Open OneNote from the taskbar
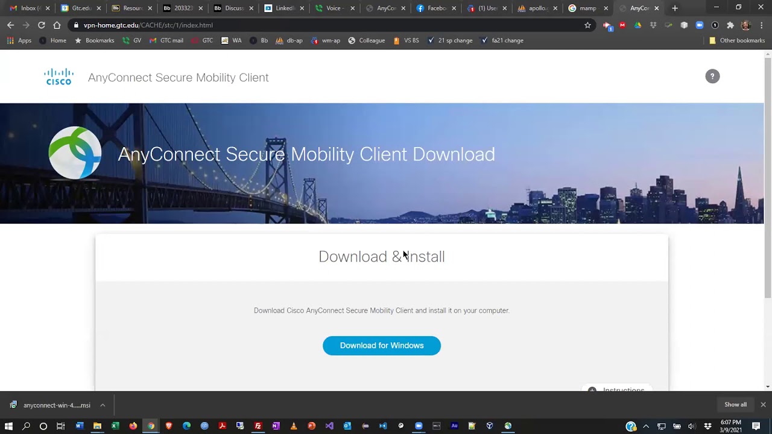This screenshot has width=772, height=434. 276,426
